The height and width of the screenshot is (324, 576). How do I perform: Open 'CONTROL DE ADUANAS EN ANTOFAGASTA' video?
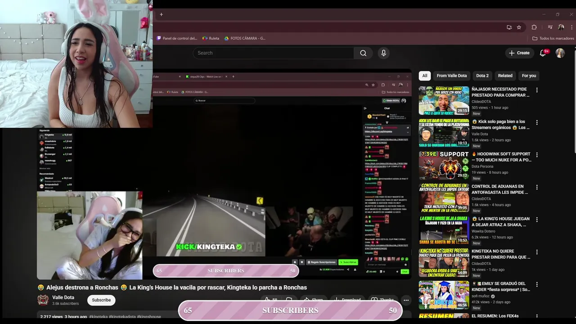(444, 198)
